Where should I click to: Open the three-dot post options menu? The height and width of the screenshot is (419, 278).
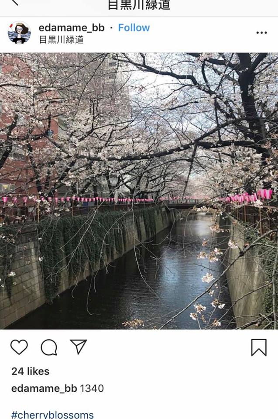261,33
